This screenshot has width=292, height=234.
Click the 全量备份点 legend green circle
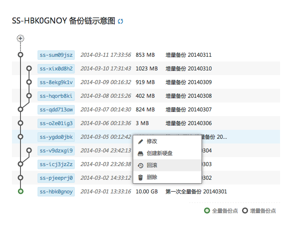207,211
